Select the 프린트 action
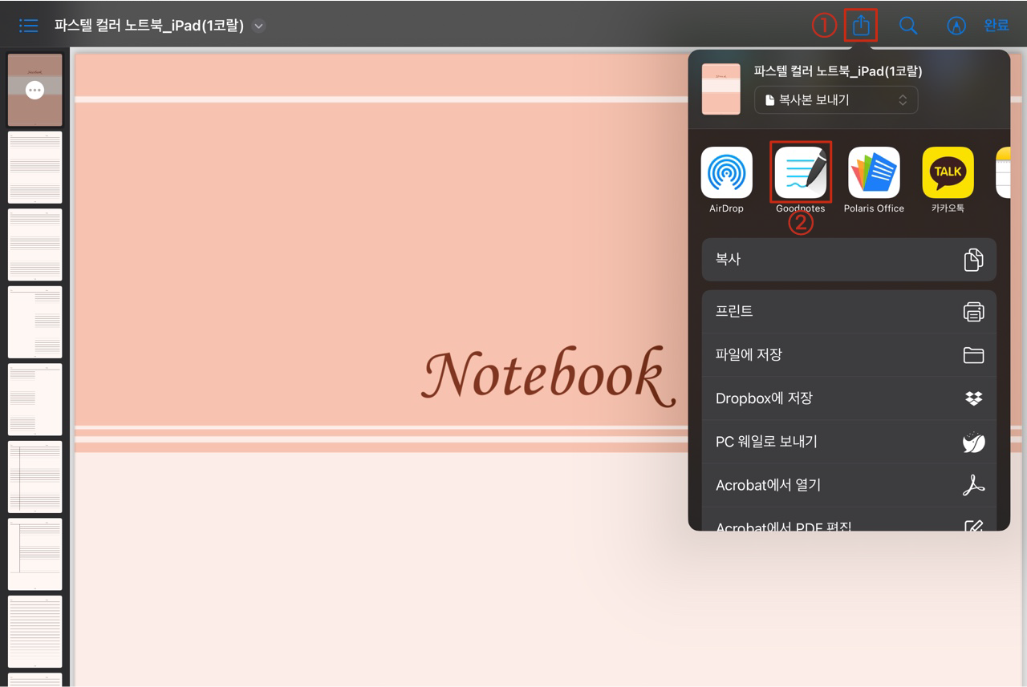Viewport: 1027px width, 687px height. [849, 312]
